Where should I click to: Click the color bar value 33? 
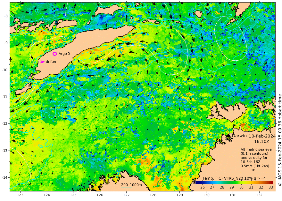271,187
